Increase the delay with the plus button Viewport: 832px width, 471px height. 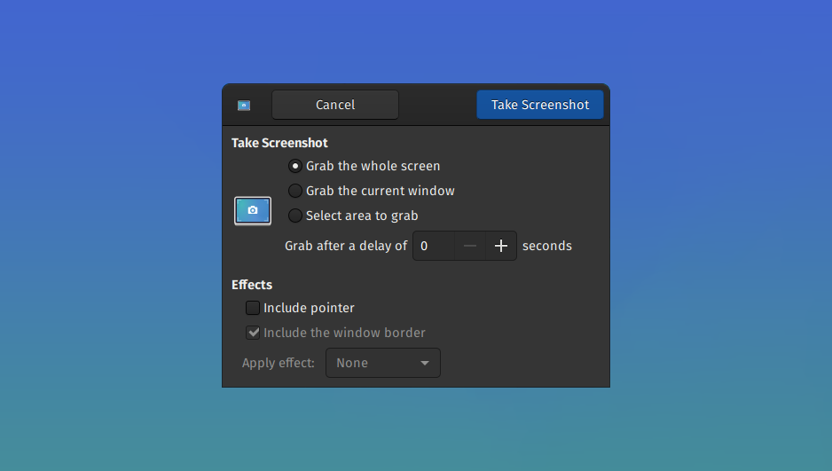[501, 246]
